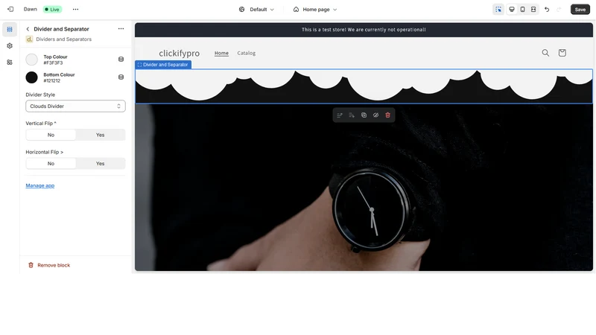Screen dimensions: 596x335
Task: Open App embeds icon in sidebar
Action: [10, 63]
